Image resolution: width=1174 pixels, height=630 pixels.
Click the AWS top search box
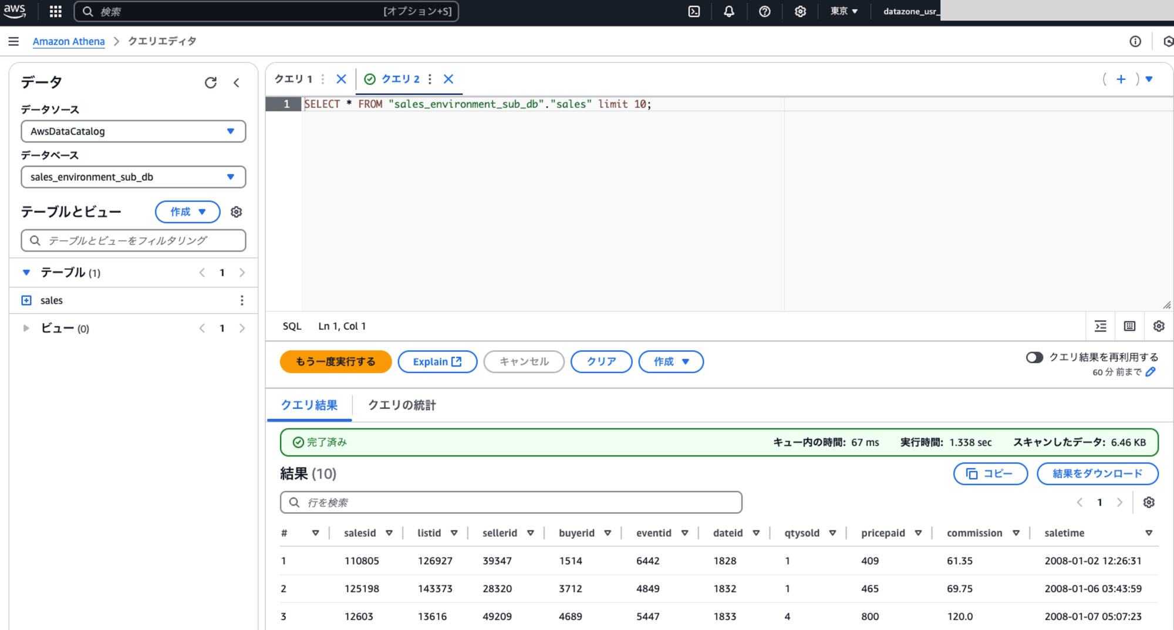(266, 11)
